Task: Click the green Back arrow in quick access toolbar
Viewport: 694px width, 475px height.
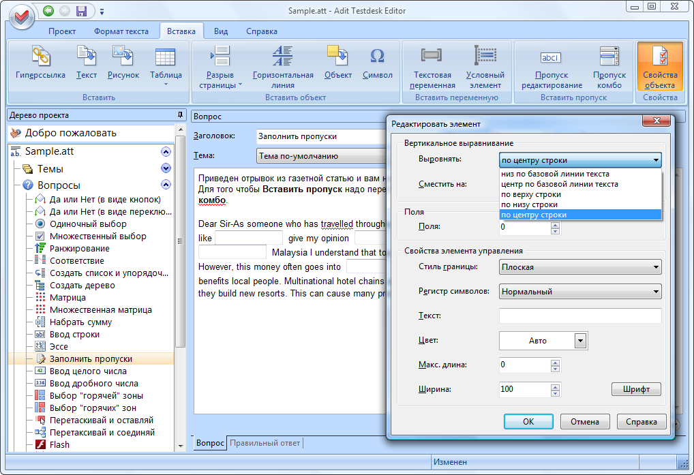Action: [48, 11]
